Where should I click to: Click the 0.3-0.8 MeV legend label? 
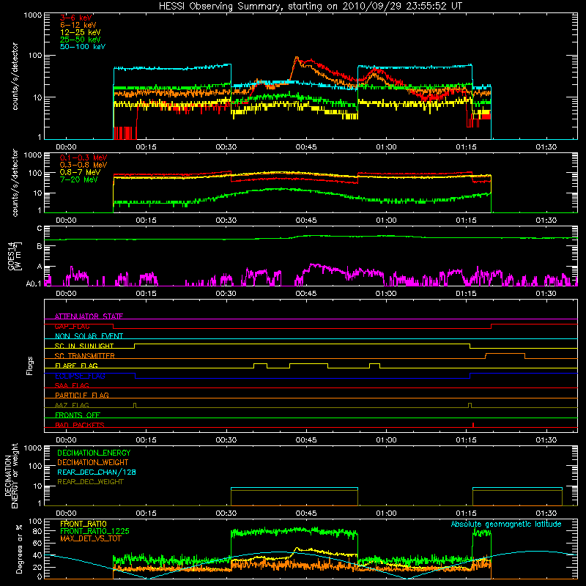[84, 165]
